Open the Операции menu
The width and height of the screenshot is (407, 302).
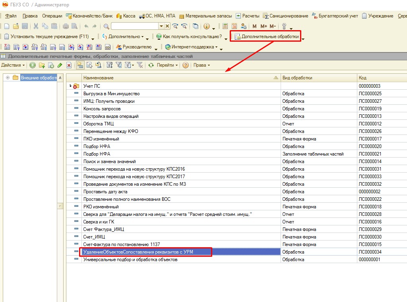(52, 16)
